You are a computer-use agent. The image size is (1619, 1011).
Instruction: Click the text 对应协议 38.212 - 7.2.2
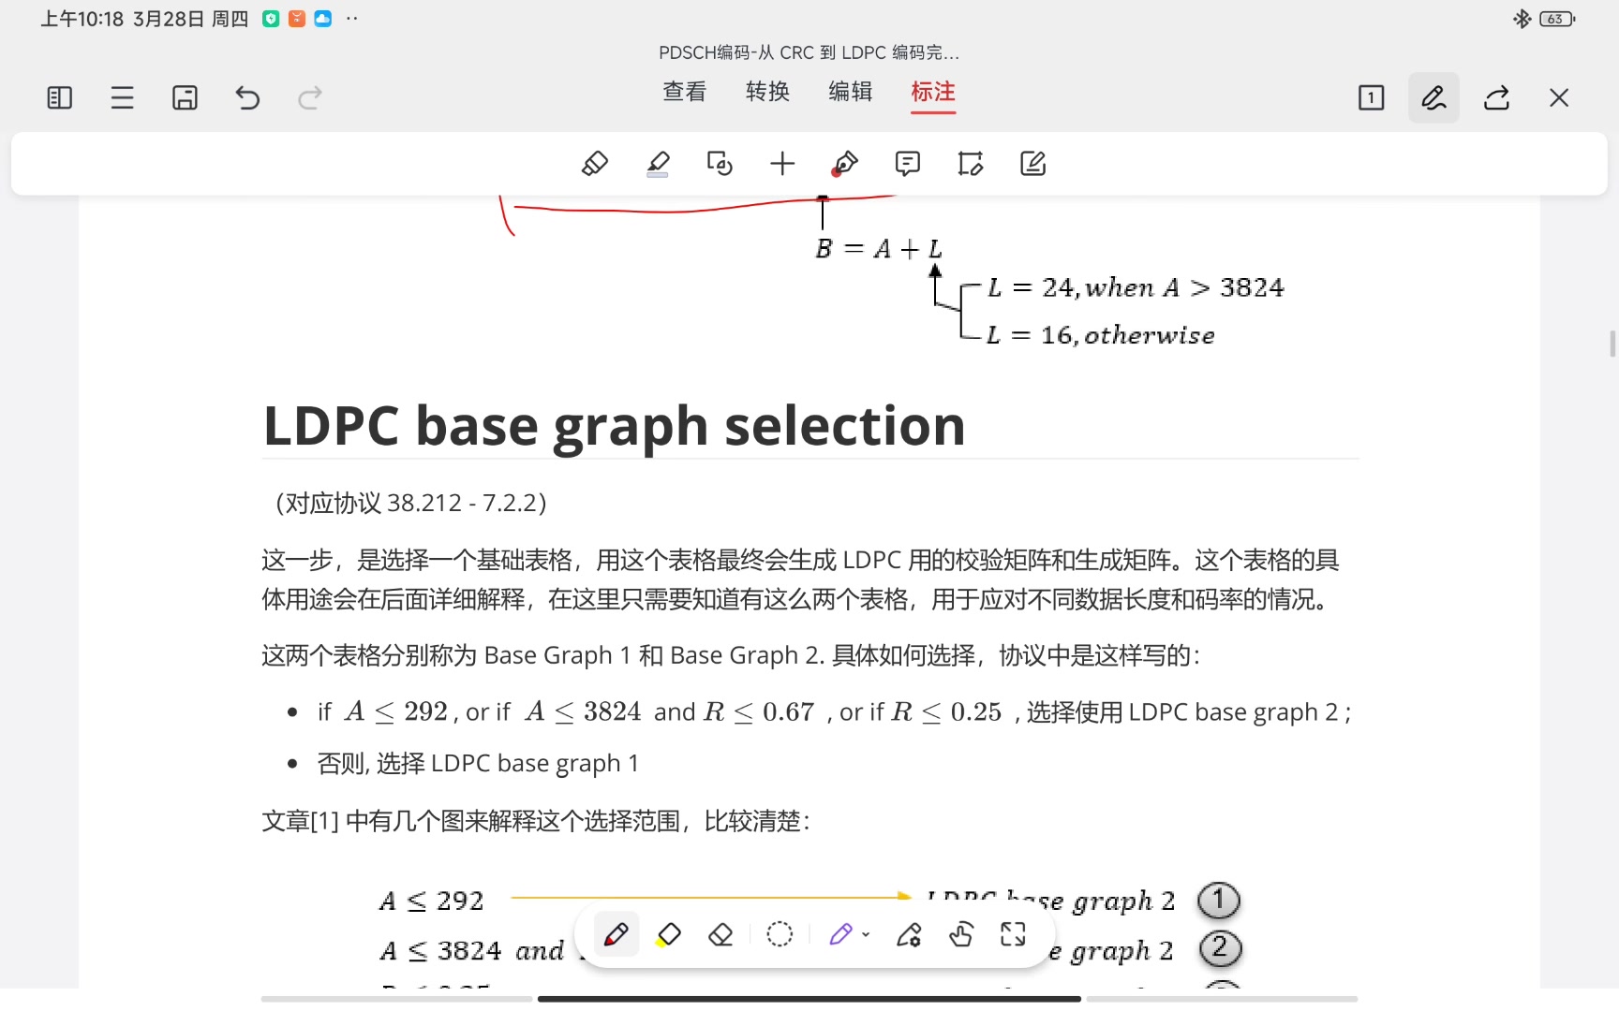tap(411, 503)
